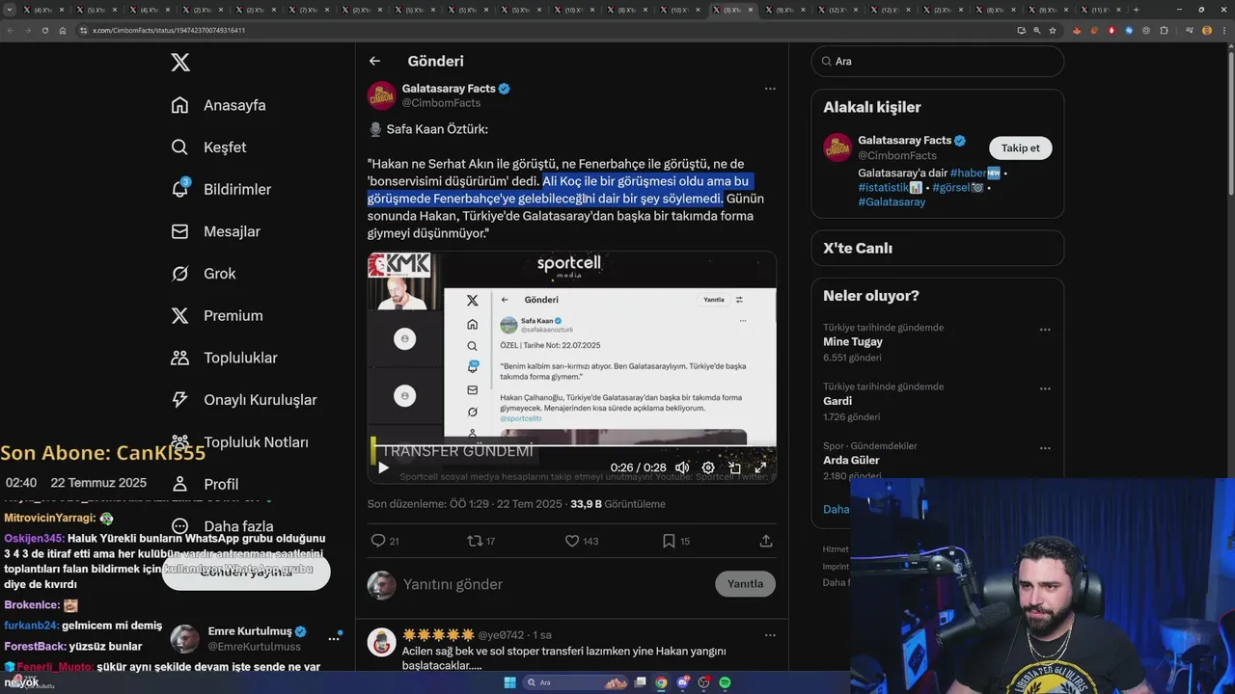Click the taskbar Ara search box

coord(576,682)
